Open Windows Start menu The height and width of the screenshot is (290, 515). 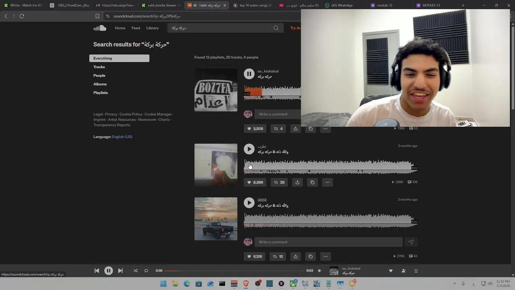[163, 284]
